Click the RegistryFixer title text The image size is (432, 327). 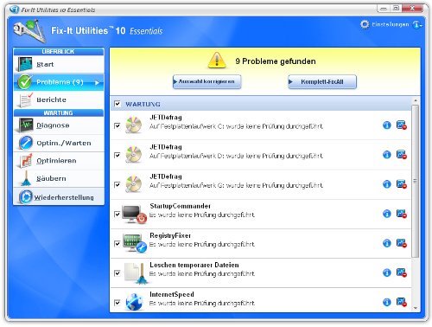tap(170, 235)
